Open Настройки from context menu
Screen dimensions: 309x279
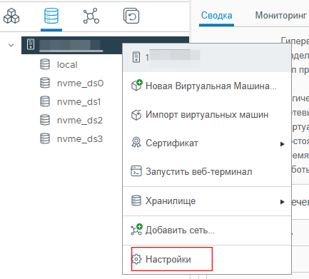pyautogui.click(x=207, y=259)
